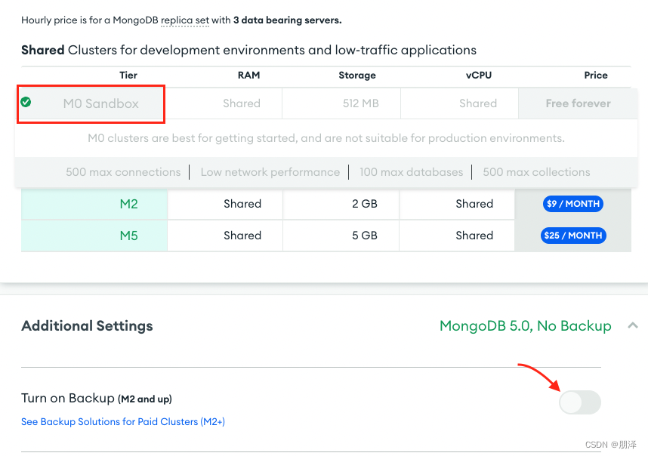Select the M5 tier row

326,236
